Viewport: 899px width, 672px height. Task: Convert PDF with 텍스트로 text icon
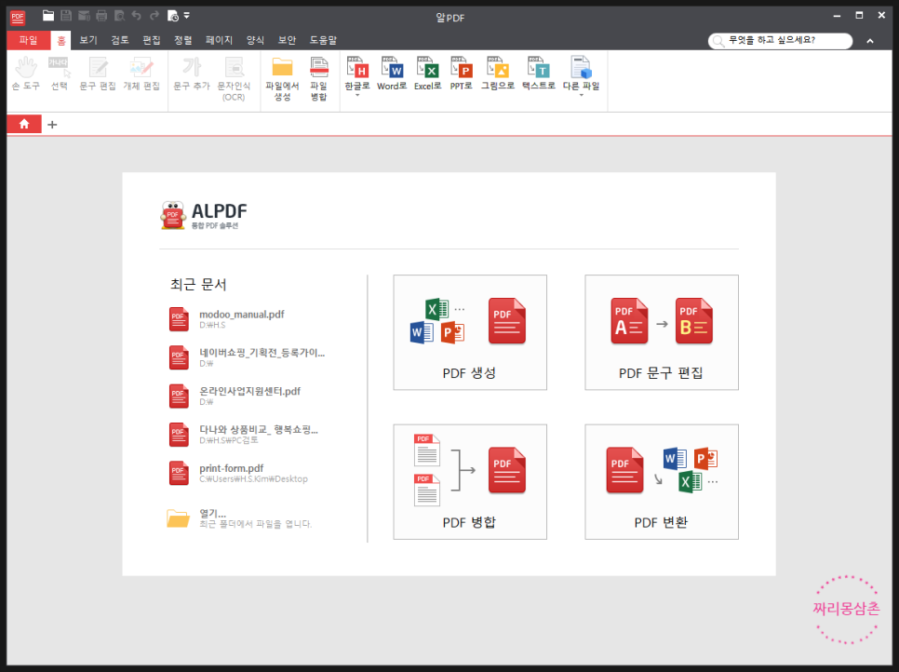click(539, 74)
